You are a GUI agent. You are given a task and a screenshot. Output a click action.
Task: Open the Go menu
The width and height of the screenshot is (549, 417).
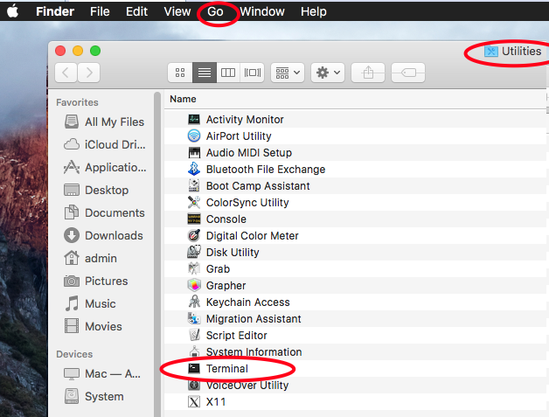[215, 11]
